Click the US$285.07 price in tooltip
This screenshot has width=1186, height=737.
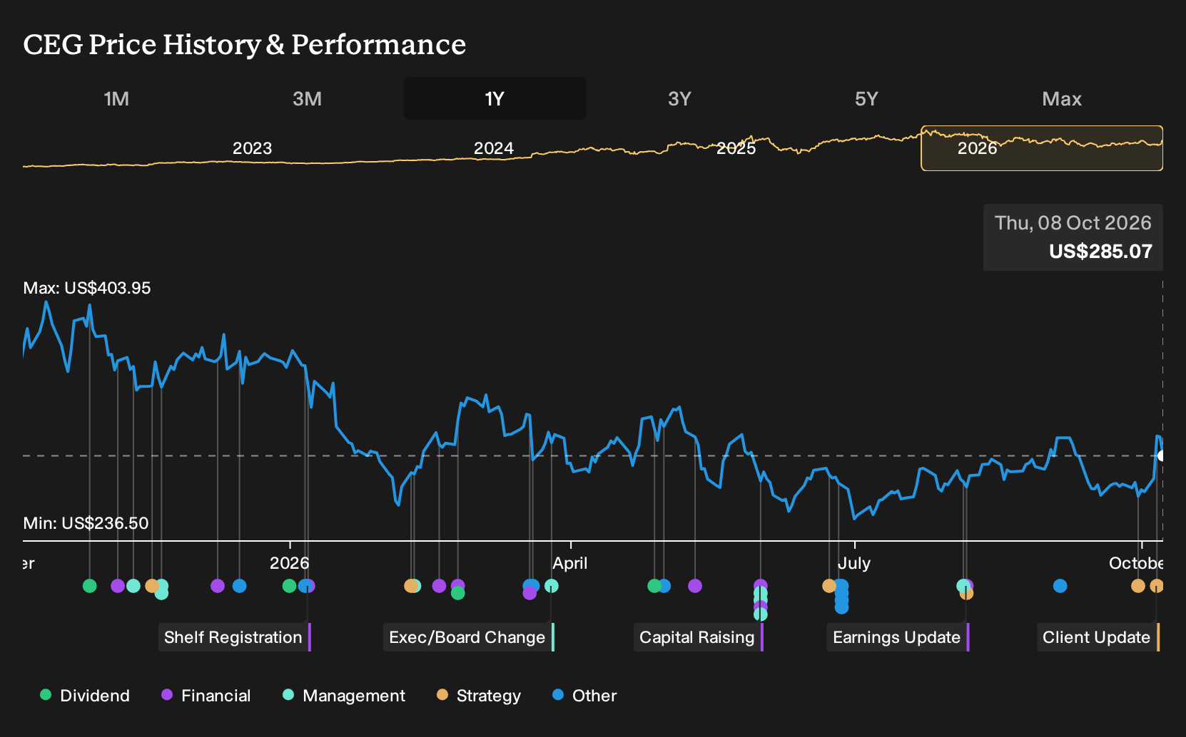point(1100,252)
